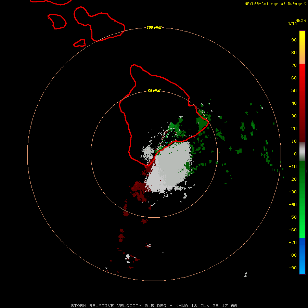Screen dimensions: 308x308
Task: Select the 60 value on velocity scale
Action: [x=294, y=78]
